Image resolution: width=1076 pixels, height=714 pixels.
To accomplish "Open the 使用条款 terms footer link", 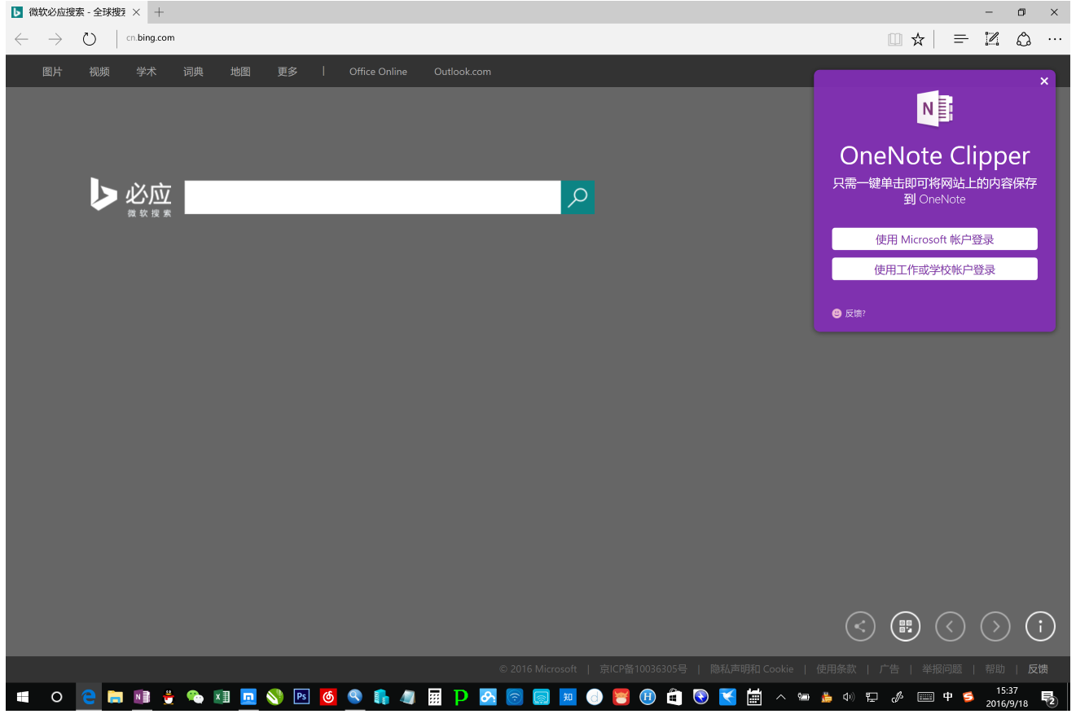I will 837,669.
